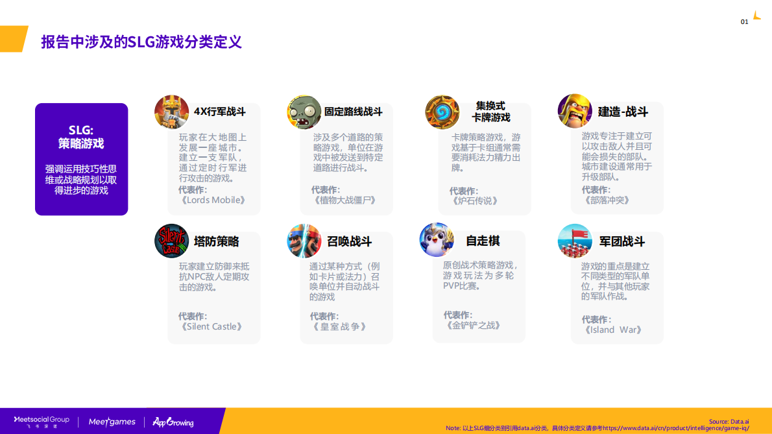This screenshot has height=434, width=772.
Task: Select the purple SLG:策略游戏 card
Action: tap(81, 158)
